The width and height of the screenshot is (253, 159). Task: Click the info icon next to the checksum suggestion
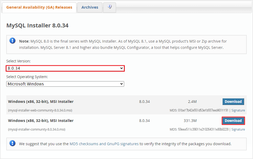12,144
